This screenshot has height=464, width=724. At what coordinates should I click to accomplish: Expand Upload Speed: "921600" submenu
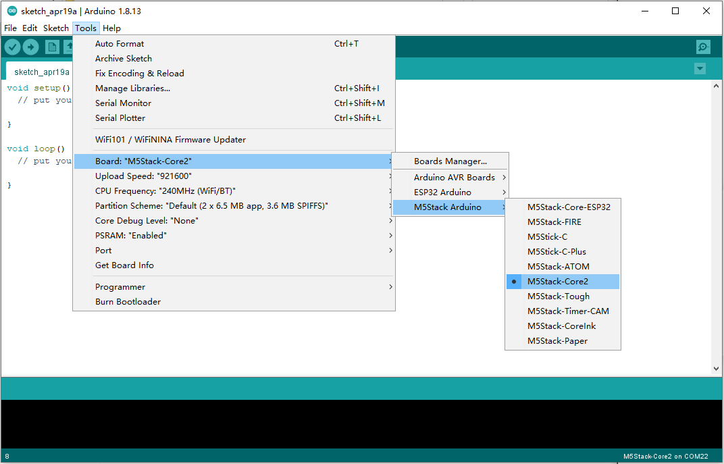[x=234, y=176]
